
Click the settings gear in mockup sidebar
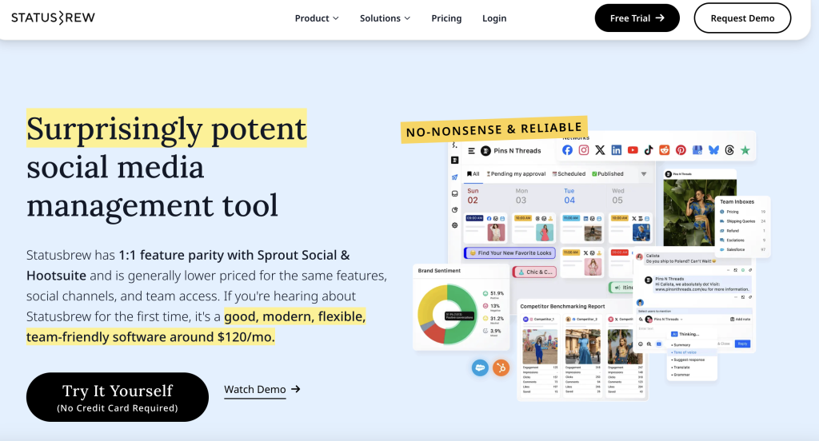(454, 225)
